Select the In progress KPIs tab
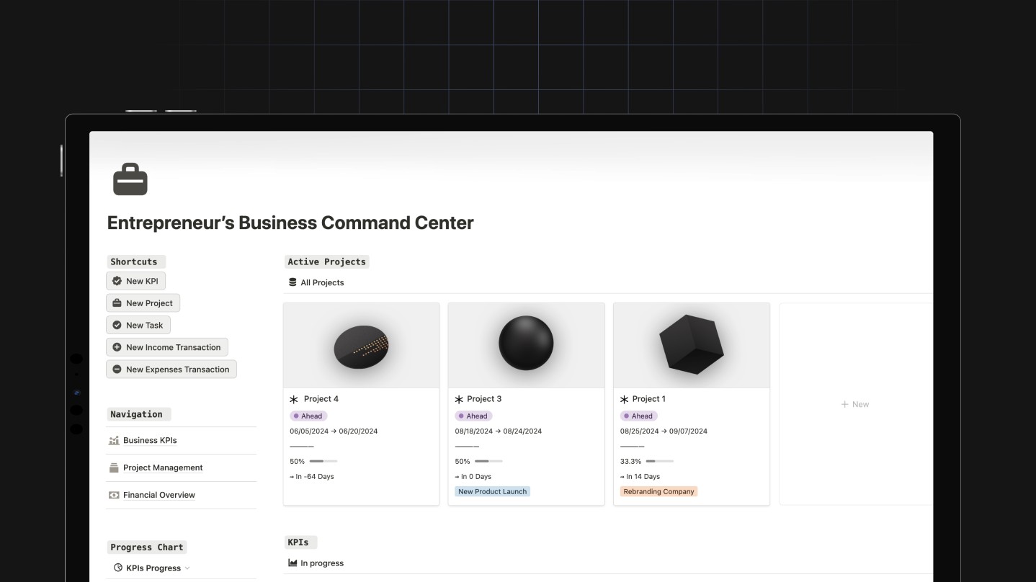1036x582 pixels. click(316, 563)
